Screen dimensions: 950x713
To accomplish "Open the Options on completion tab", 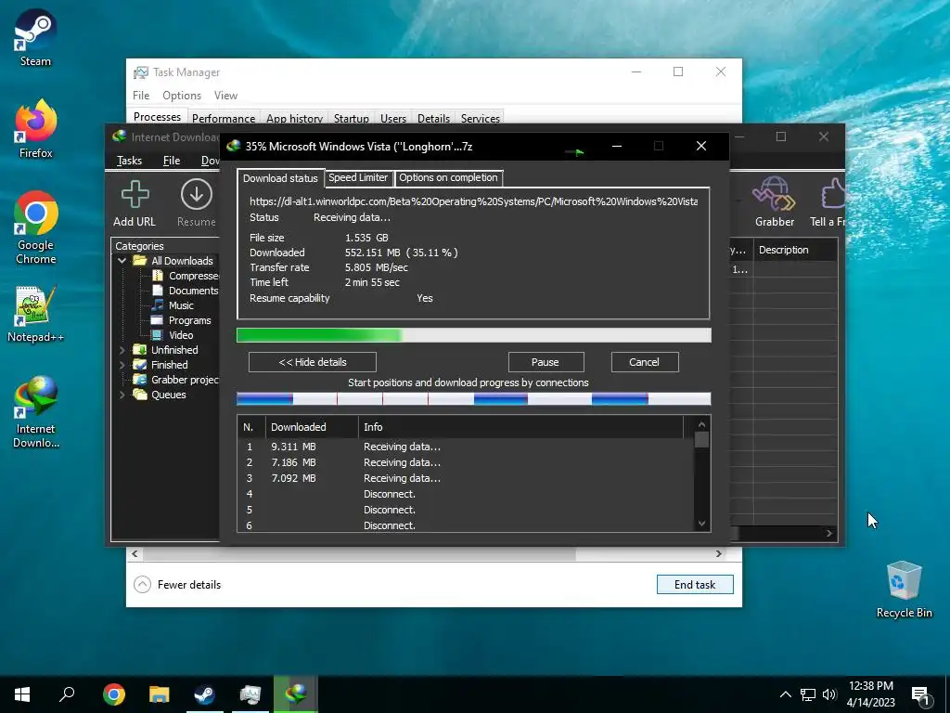I will [x=448, y=177].
